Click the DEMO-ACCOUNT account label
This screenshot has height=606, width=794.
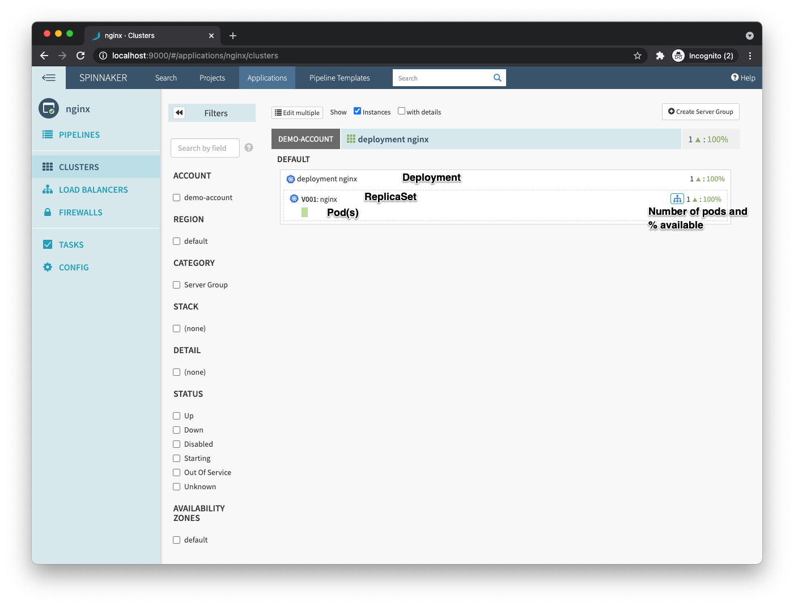[x=305, y=139]
